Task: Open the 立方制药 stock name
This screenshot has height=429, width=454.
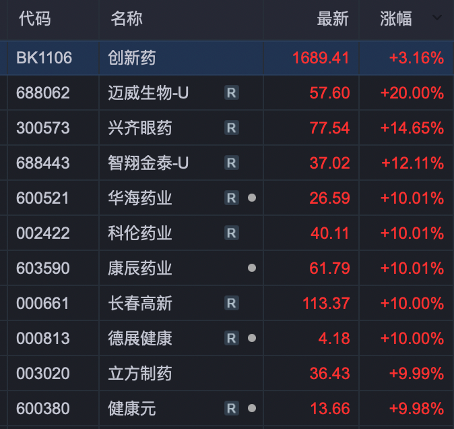Action: click(140, 373)
